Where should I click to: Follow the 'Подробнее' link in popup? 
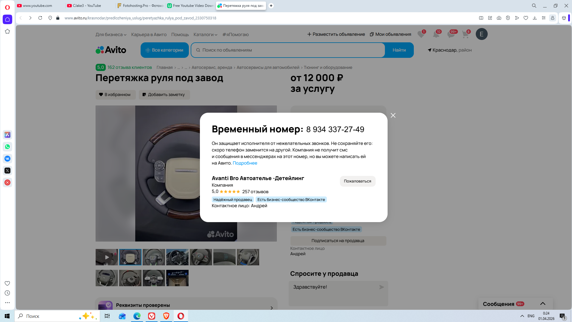point(245,163)
